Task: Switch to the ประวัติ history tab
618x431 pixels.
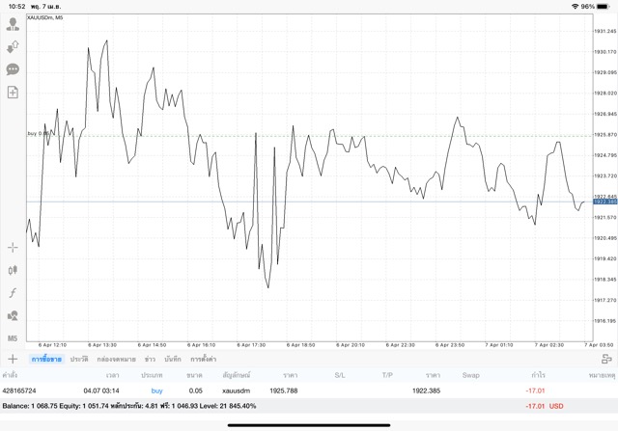Action: point(79,359)
